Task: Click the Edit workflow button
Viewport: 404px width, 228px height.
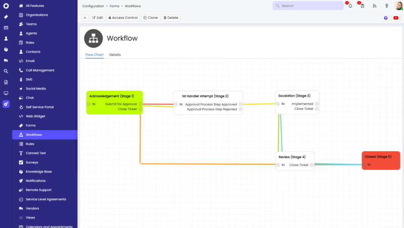Action: click(97, 17)
